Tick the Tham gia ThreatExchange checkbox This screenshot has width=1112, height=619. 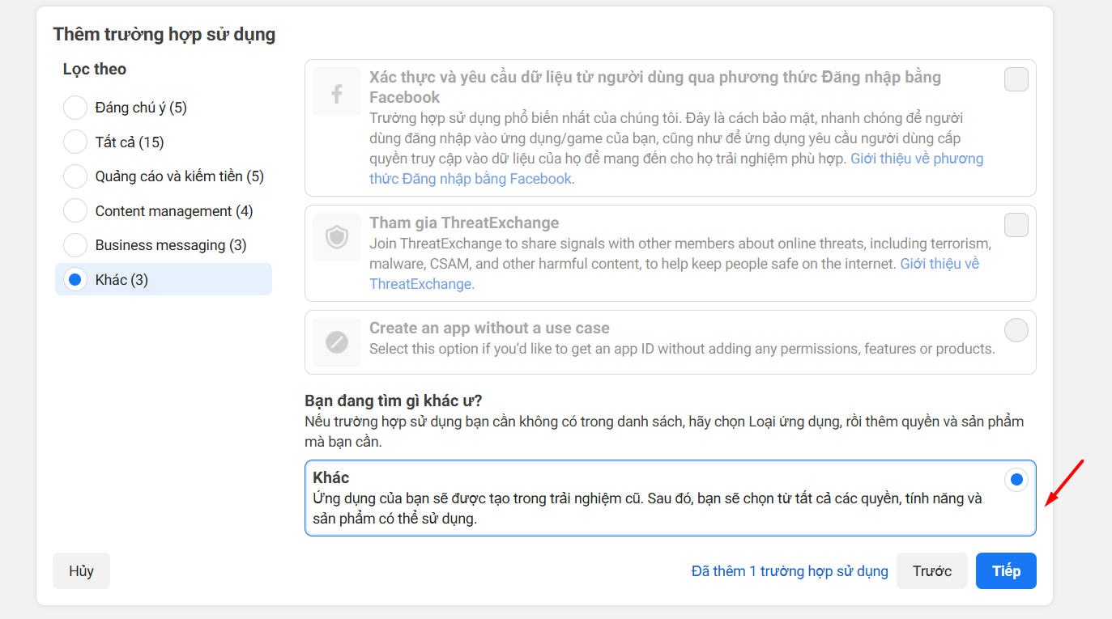click(x=1016, y=225)
